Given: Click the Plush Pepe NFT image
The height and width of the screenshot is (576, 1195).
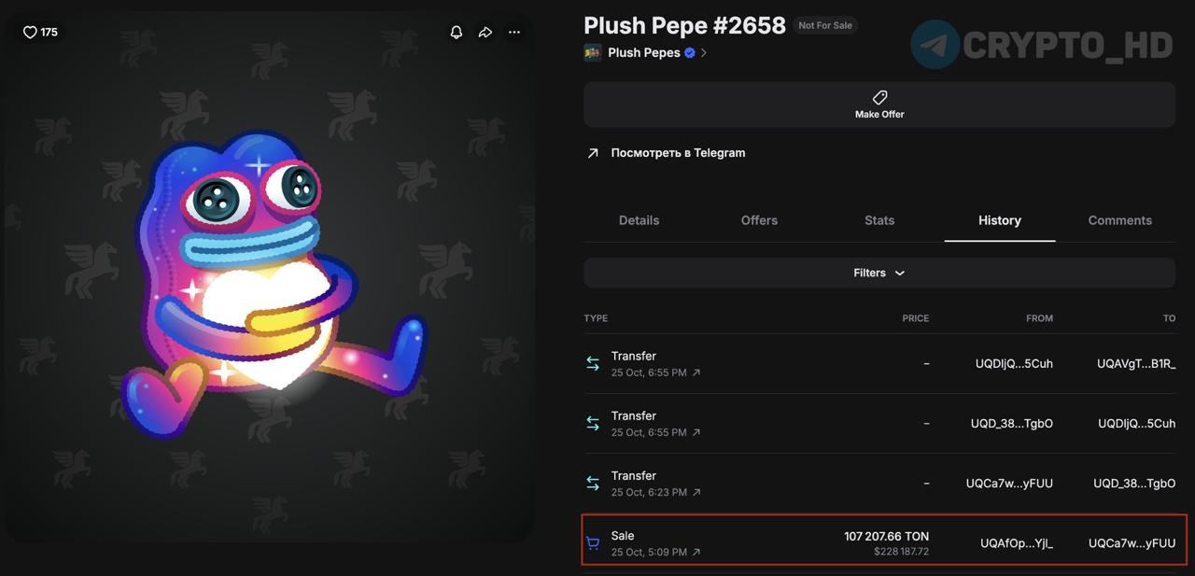Looking at the screenshot, I should point(269,280).
